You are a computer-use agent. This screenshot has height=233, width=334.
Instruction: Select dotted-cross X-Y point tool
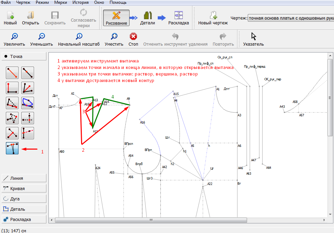pyautogui.click(x=28, y=118)
